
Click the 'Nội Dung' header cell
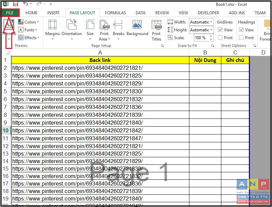(x=205, y=60)
